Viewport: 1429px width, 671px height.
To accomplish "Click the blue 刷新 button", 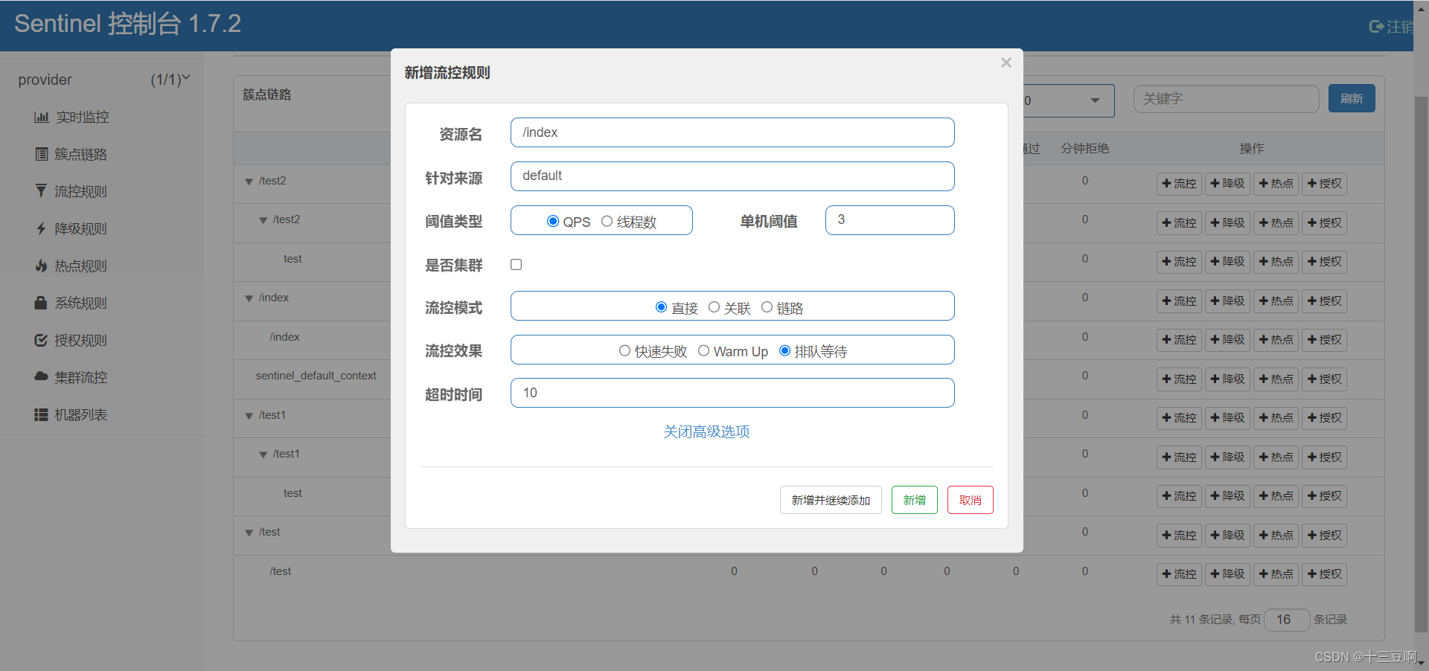I will click(x=1352, y=98).
